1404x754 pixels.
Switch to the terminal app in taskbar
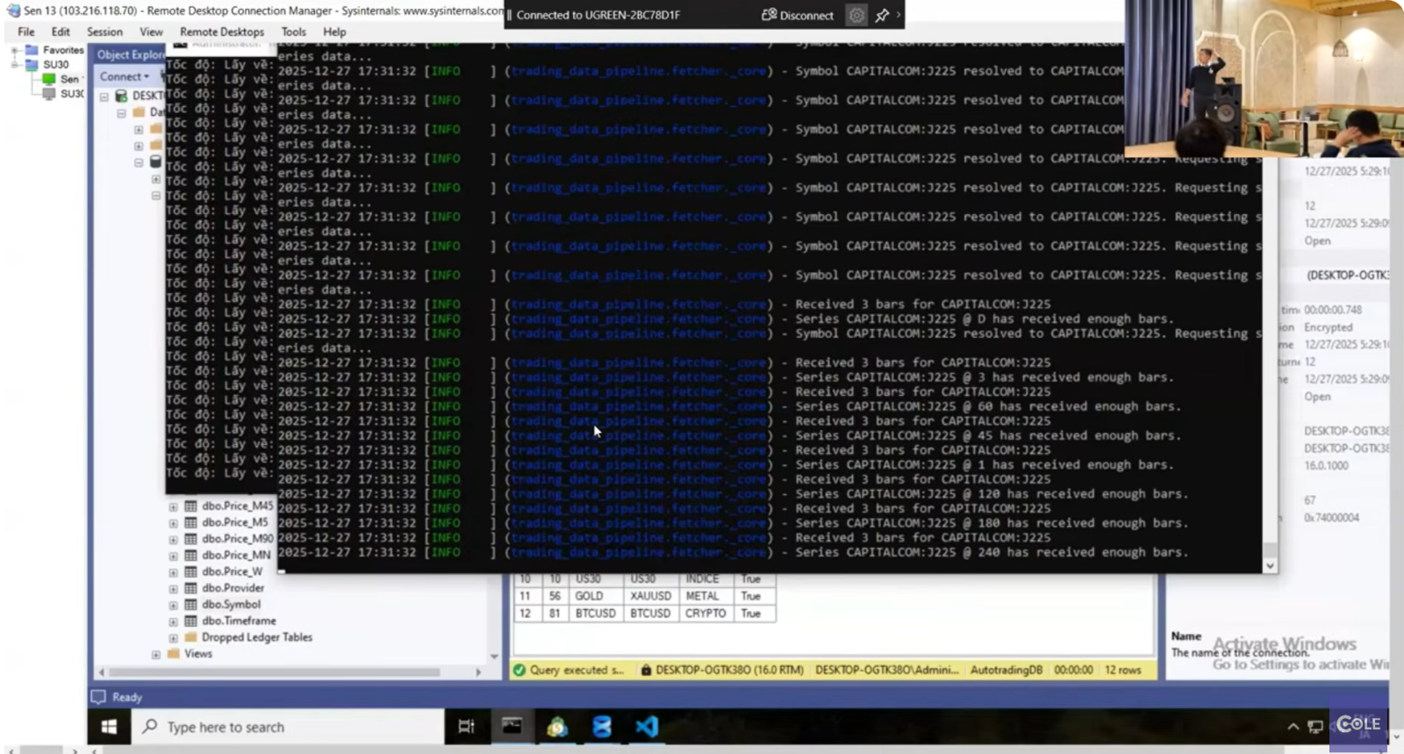512,727
